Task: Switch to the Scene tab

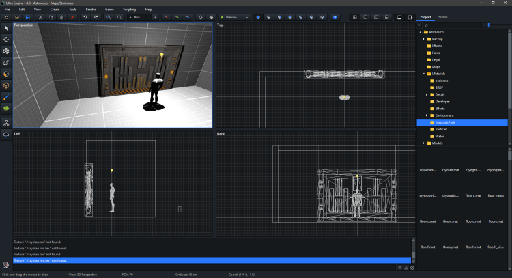Action: pyautogui.click(x=443, y=16)
